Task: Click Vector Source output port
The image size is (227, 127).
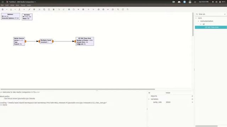Action: click(x=26, y=41)
